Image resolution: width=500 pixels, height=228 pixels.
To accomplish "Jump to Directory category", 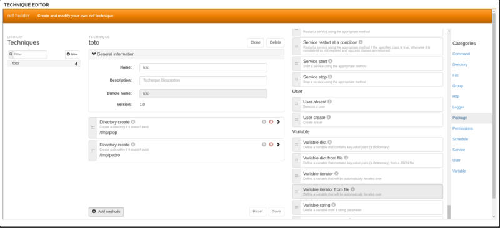I will (460, 65).
